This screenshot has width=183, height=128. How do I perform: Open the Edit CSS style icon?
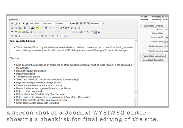[x=12, y=36]
